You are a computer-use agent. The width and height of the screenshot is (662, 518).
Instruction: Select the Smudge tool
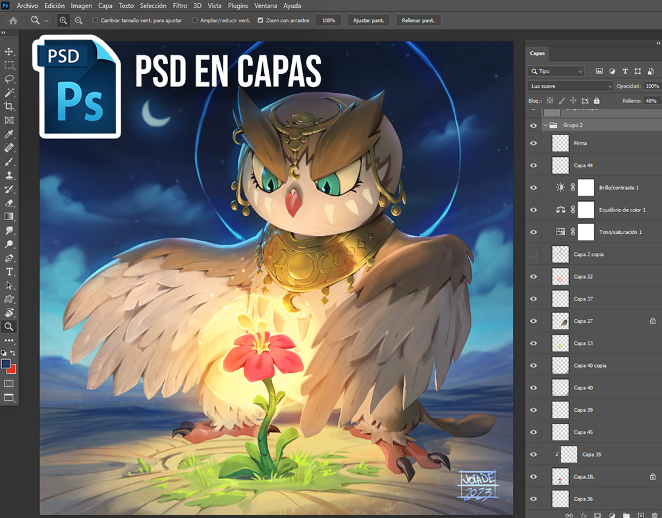pyautogui.click(x=9, y=230)
